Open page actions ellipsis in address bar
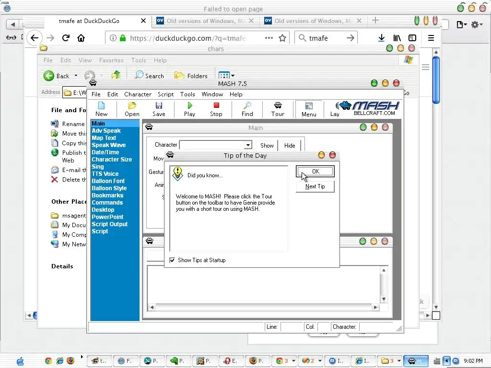The height and width of the screenshot is (368, 491). (269, 38)
